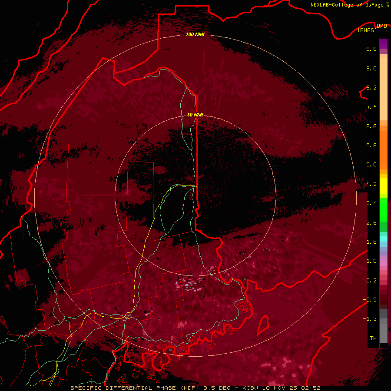Pick the gray band on the color bar
The image size is (391, 391).
point(384,325)
